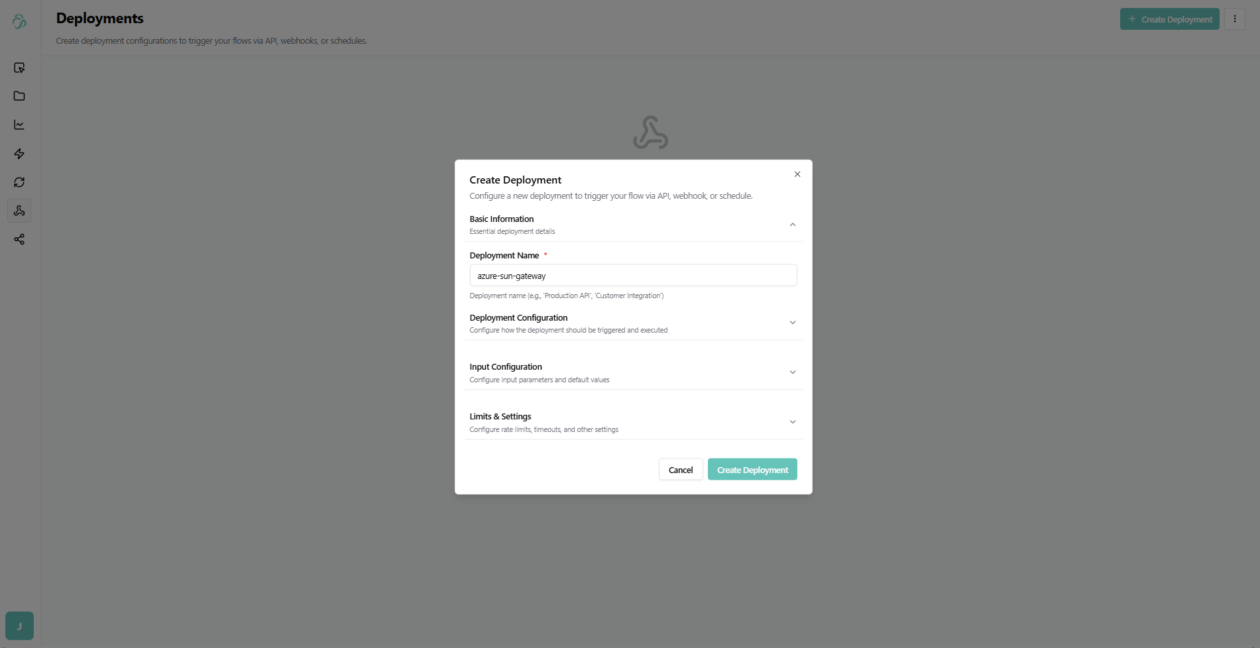Click the Deployments page heading
This screenshot has width=1260, height=648.
tap(100, 19)
